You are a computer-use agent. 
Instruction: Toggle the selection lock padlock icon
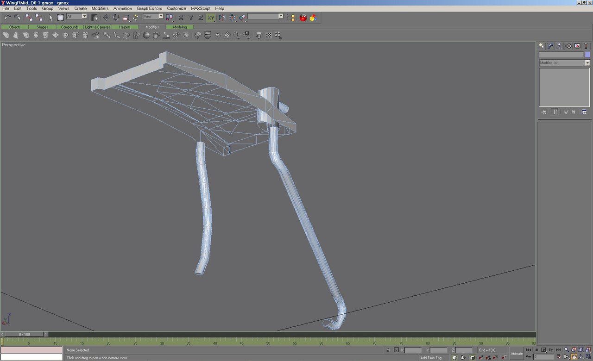(388, 350)
